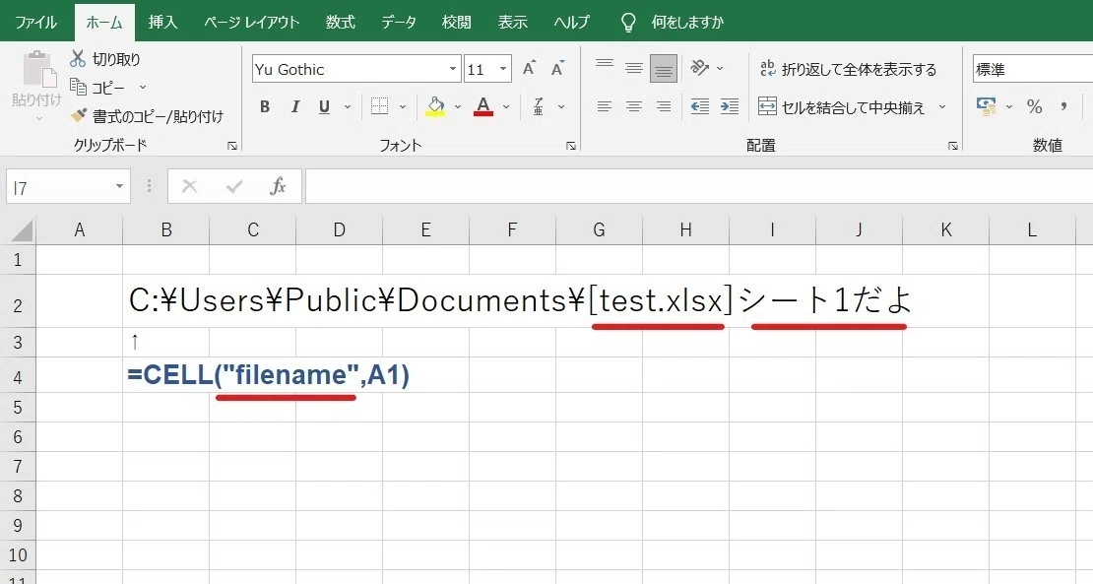Select column G header
The width and height of the screenshot is (1093, 584).
(x=599, y=230)
